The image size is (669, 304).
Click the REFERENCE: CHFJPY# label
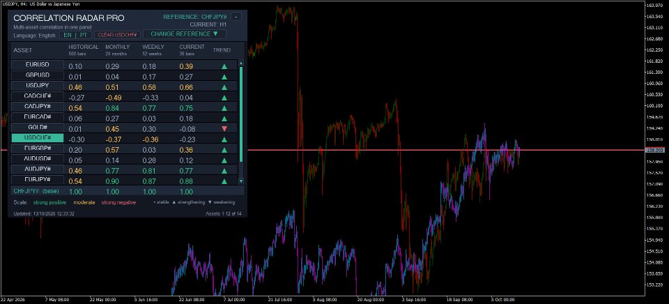tap(195, 17)
